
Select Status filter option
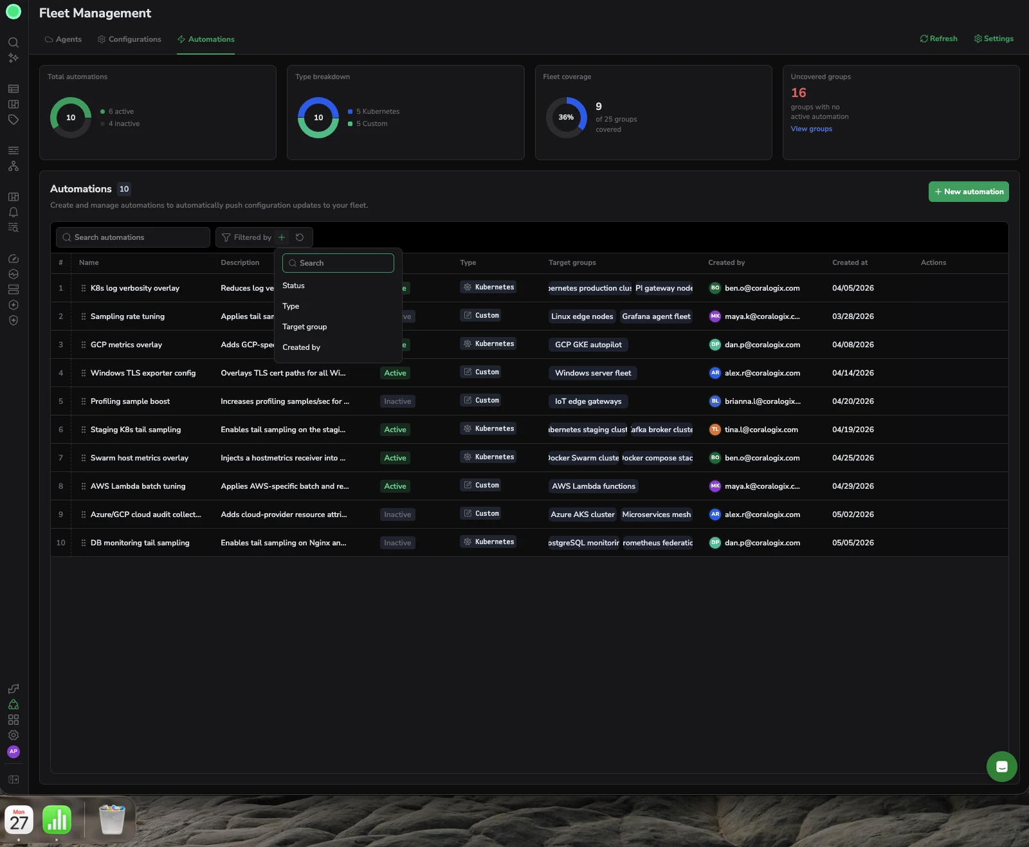point(338,286)
